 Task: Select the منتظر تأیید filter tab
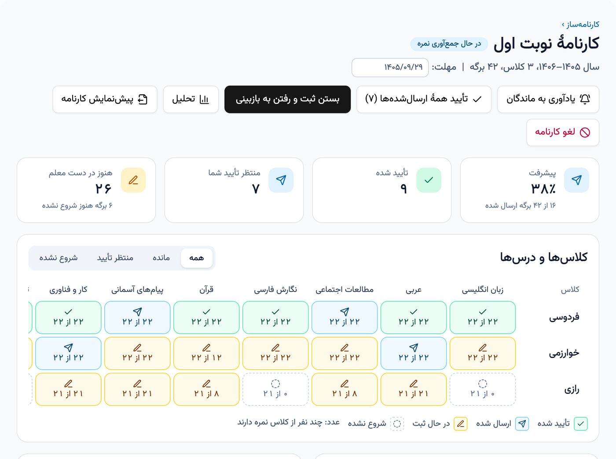(x=115, y=258)
